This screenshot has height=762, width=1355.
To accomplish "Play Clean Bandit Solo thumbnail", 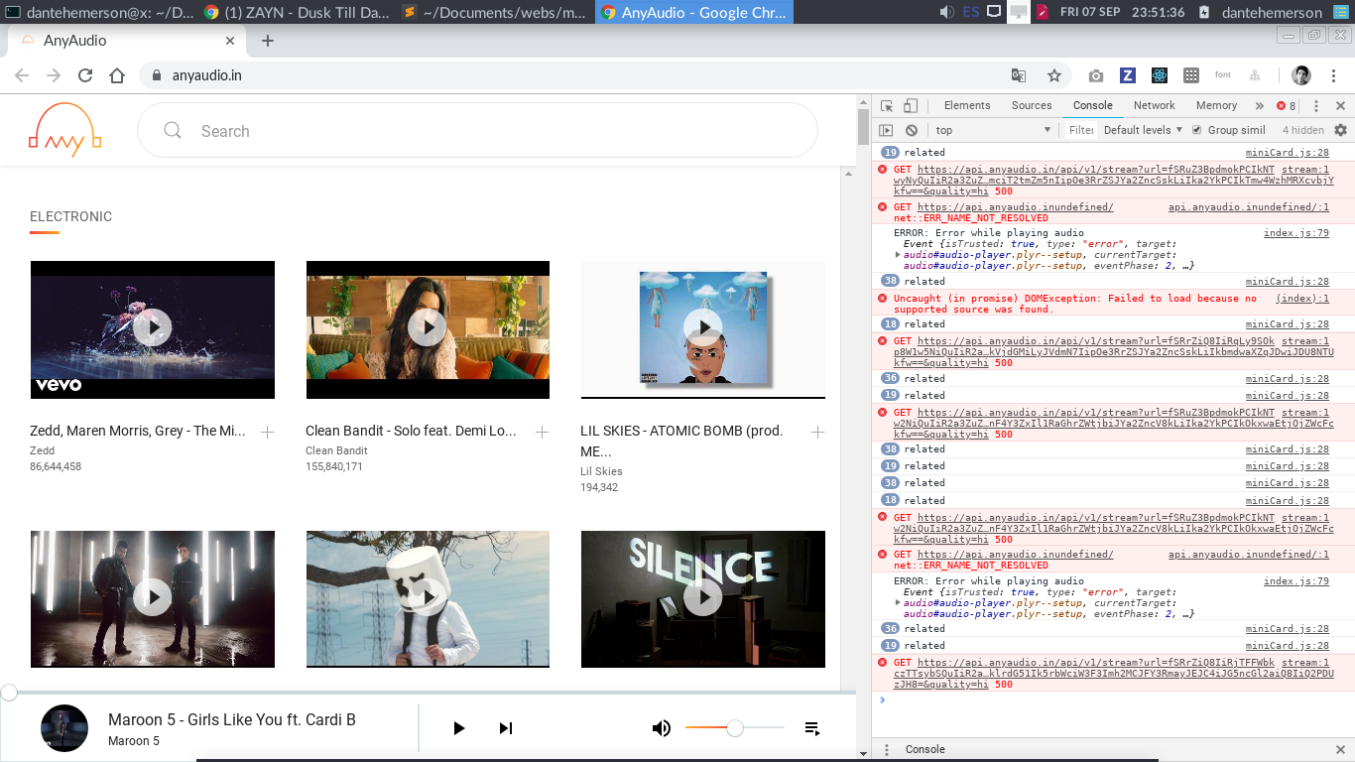I will (428, 328).
